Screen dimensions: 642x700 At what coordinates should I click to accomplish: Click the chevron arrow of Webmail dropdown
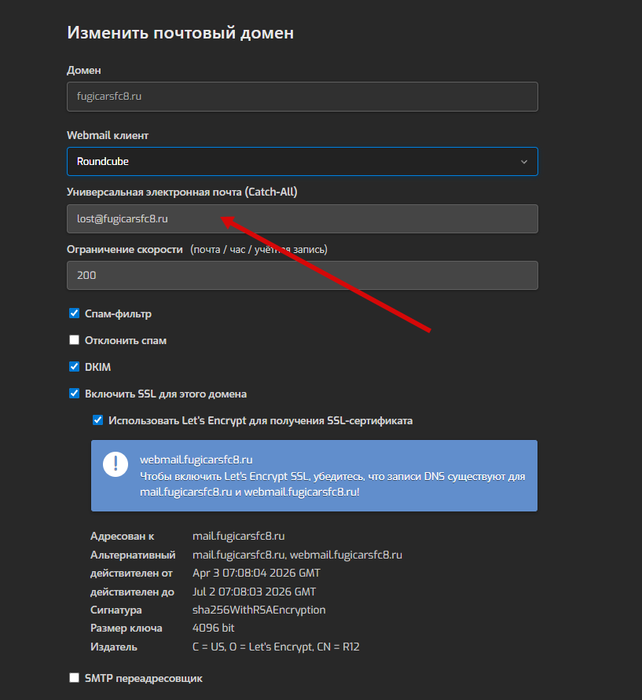pos(524,162)
